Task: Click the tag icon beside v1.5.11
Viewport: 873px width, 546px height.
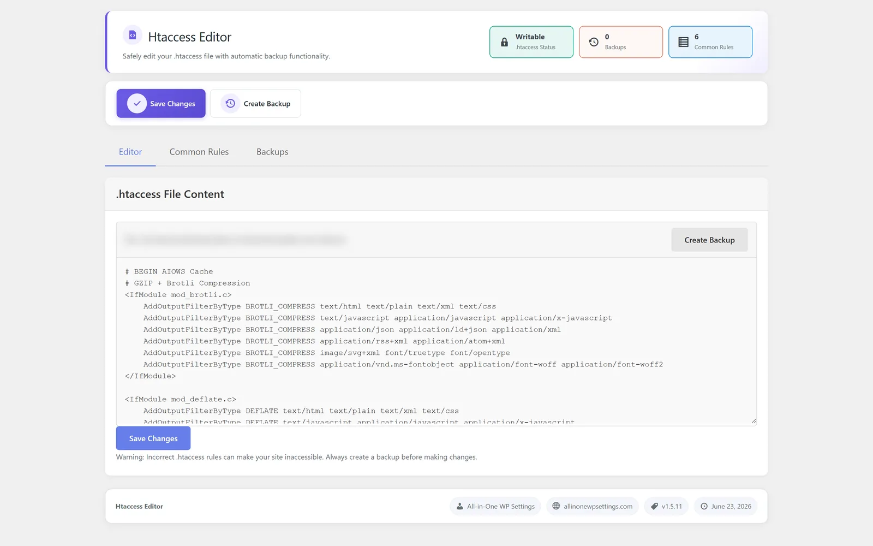Action: tap(654, 506)
